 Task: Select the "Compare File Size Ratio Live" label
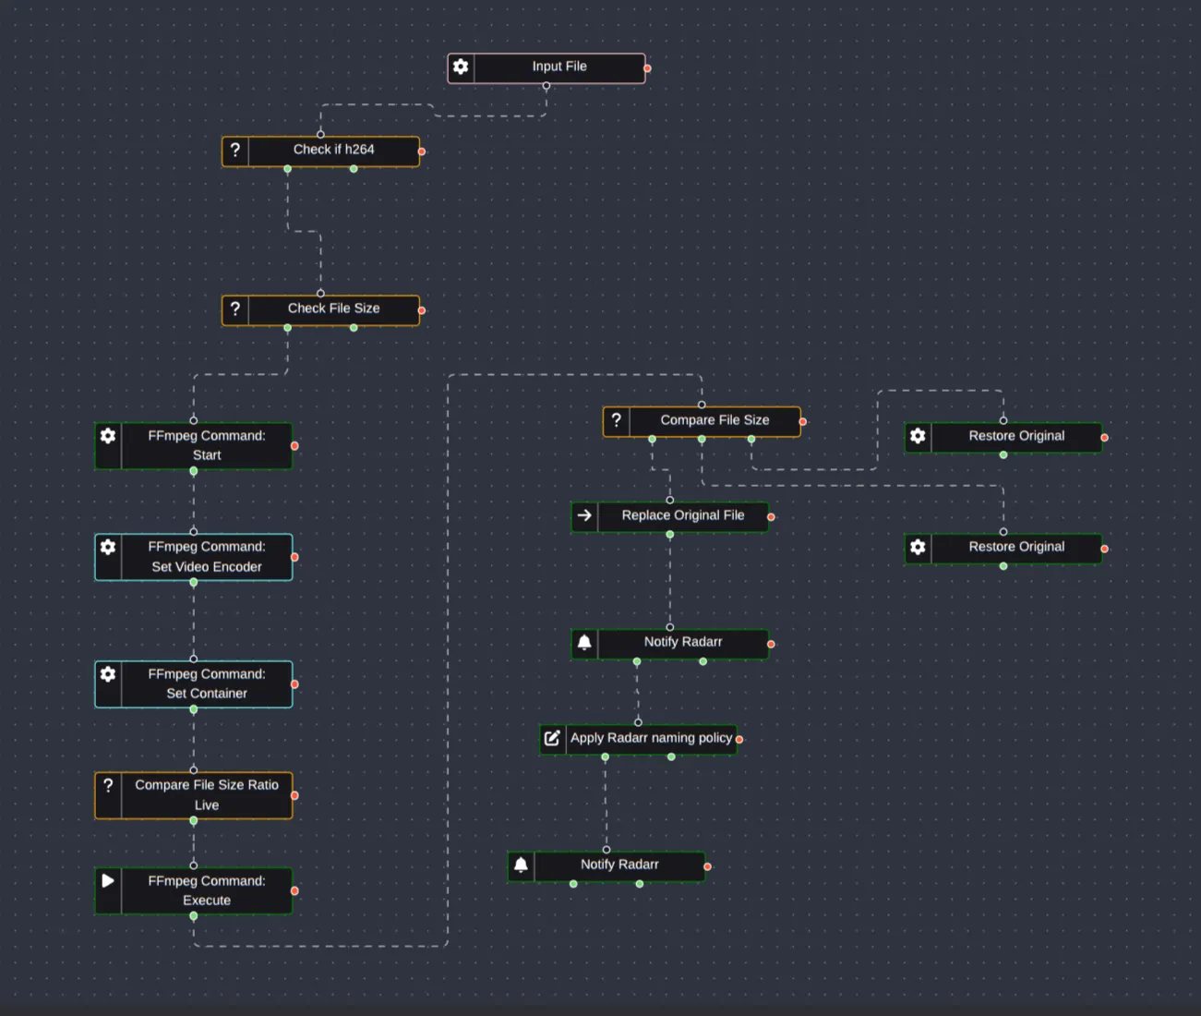tap(207, 795)
